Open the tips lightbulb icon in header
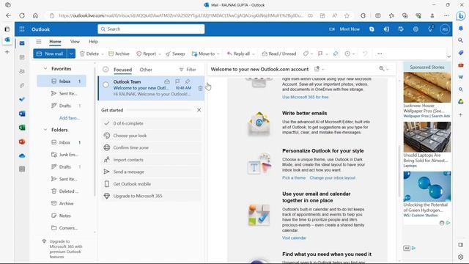The height and width of the screenshot is (264, 469). coord(430,29)
